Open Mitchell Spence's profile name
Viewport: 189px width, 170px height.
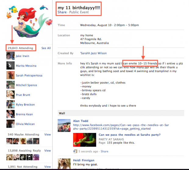(x=27, y=85)
